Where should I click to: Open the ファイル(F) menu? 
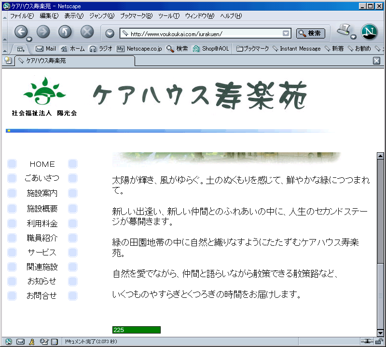[22, 16]
